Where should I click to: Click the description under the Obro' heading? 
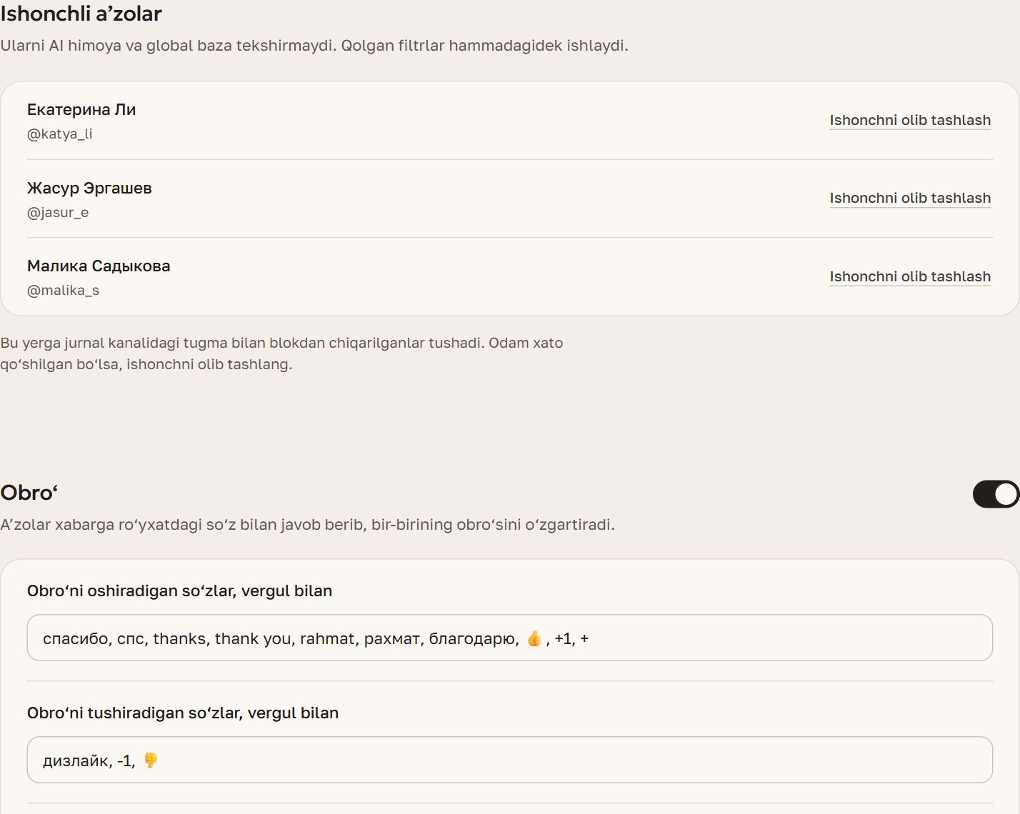[x=307, y=525]
